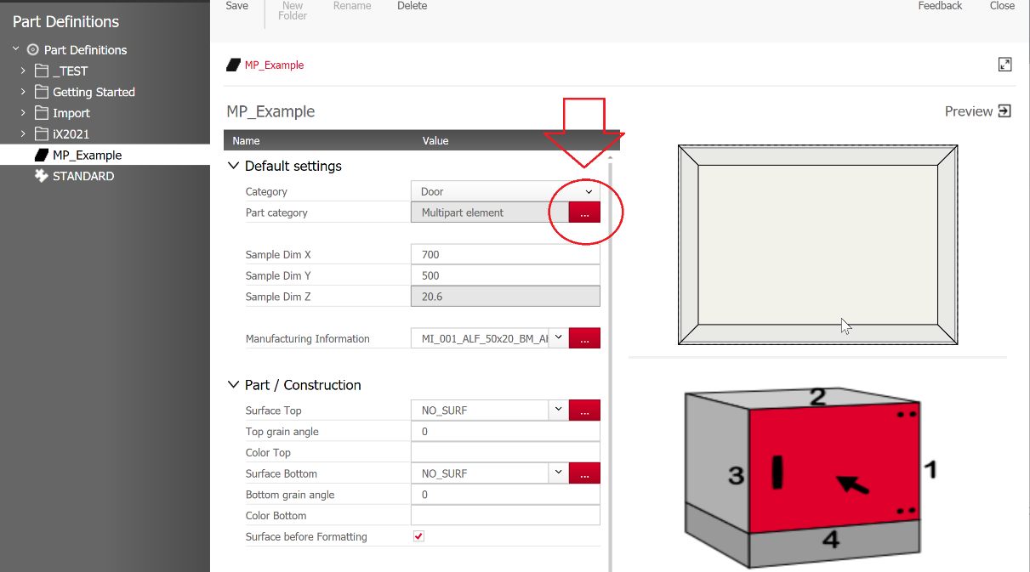Expand the Getting Started folder
Image resolution: width=1030 pixels, height=572 pixels.
(x=23, y=92)
